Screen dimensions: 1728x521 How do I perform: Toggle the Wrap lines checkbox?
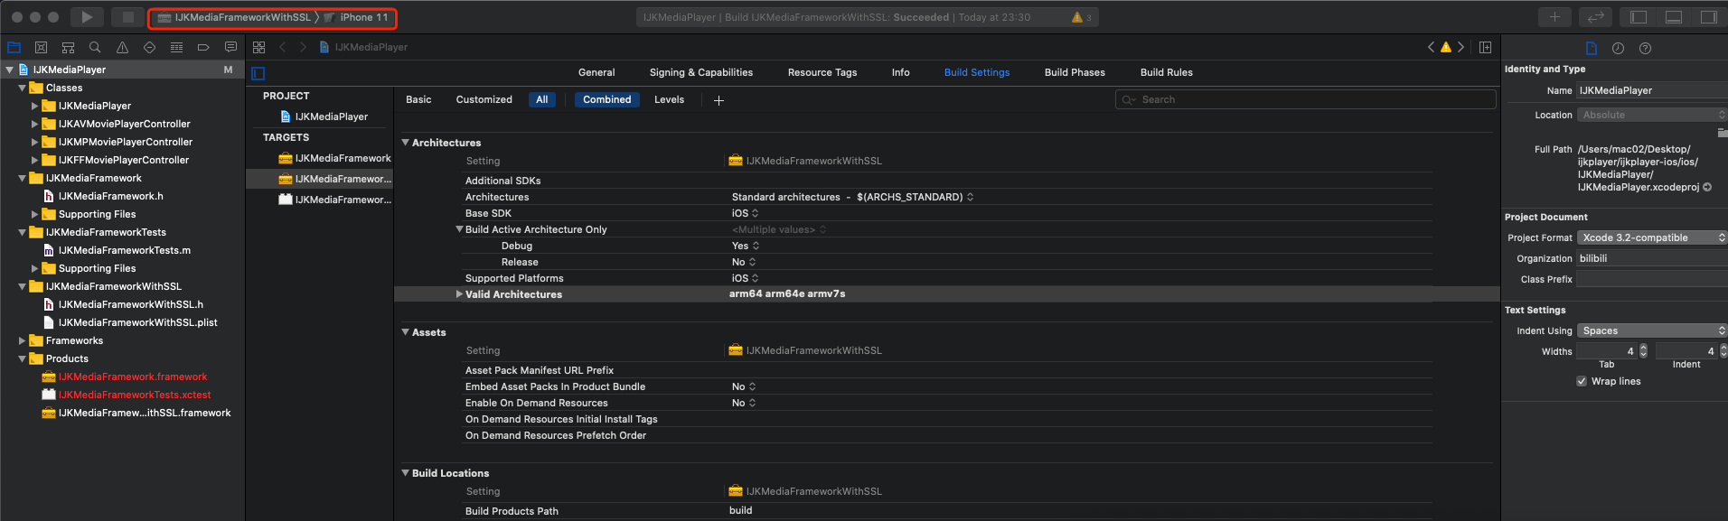pos(1582,381)
